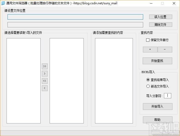Screen dimensions: 180x136
Task: Open the 帮助 help button
Action: 158,120
